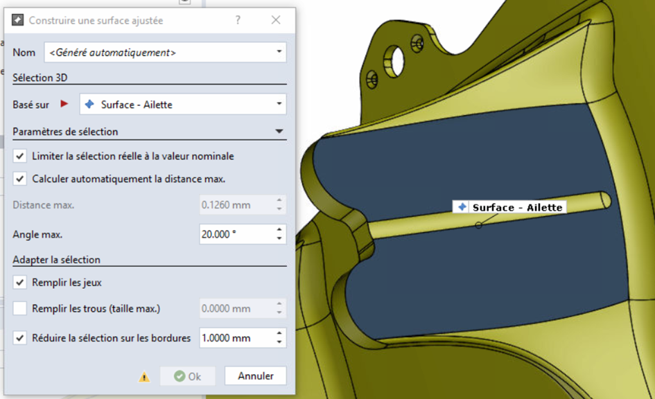Screen dimensions: 655x399
Task: Disable the Remplir les jeux checkbox
Action: pos(19,282)
